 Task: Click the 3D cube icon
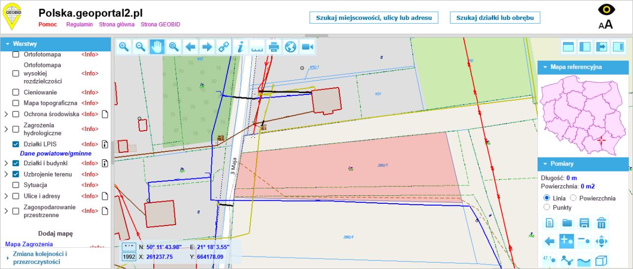click(601, 260)
